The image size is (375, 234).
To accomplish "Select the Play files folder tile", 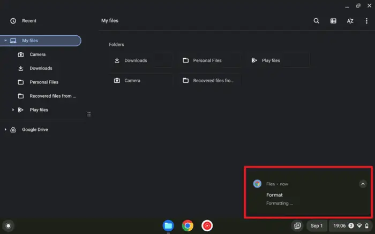I will [x=279, y=60].
